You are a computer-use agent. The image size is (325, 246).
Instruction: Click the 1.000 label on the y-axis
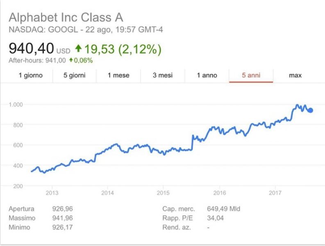tap(16, 104)
